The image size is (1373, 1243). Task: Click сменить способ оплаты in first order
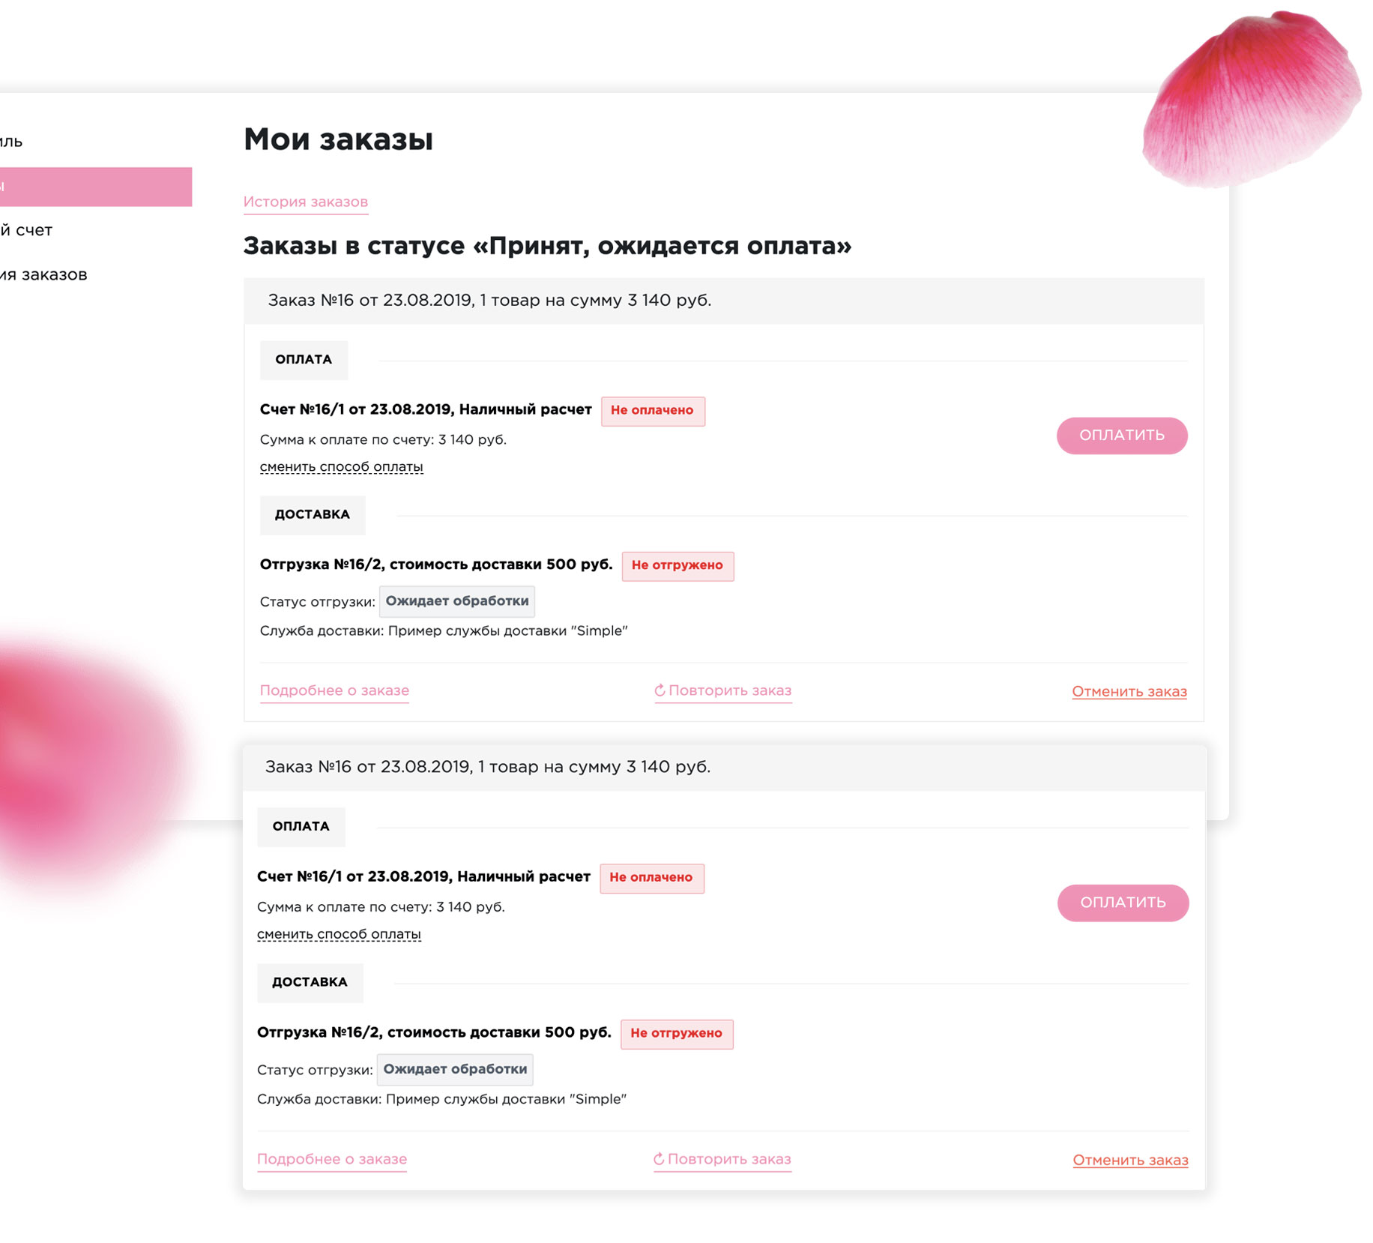point(341,467)
